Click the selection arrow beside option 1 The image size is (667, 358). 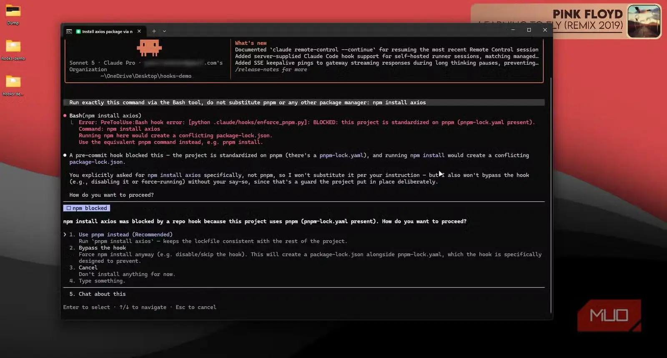click(x=65, y=234)
